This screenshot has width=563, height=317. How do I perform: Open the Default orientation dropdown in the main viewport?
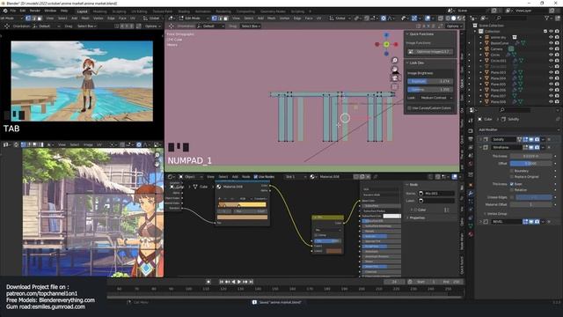point(210,26)
